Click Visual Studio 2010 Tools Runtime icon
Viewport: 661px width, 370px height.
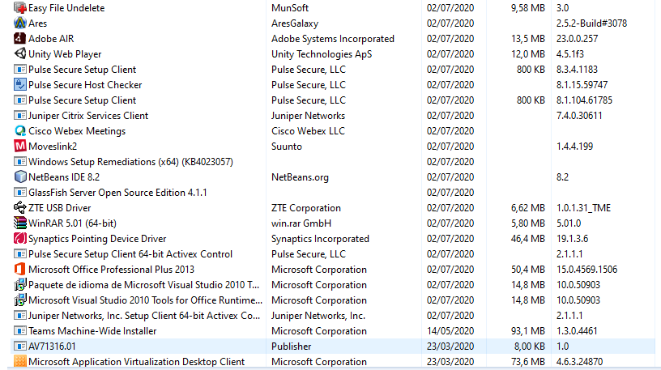pyautogui.click(x=19, y=300)
